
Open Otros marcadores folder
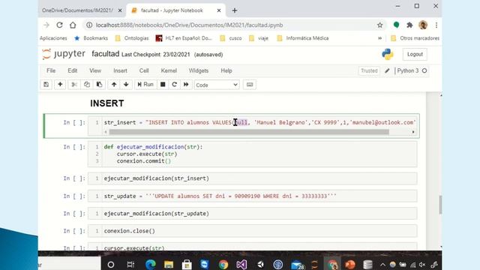tap(415, 38)
